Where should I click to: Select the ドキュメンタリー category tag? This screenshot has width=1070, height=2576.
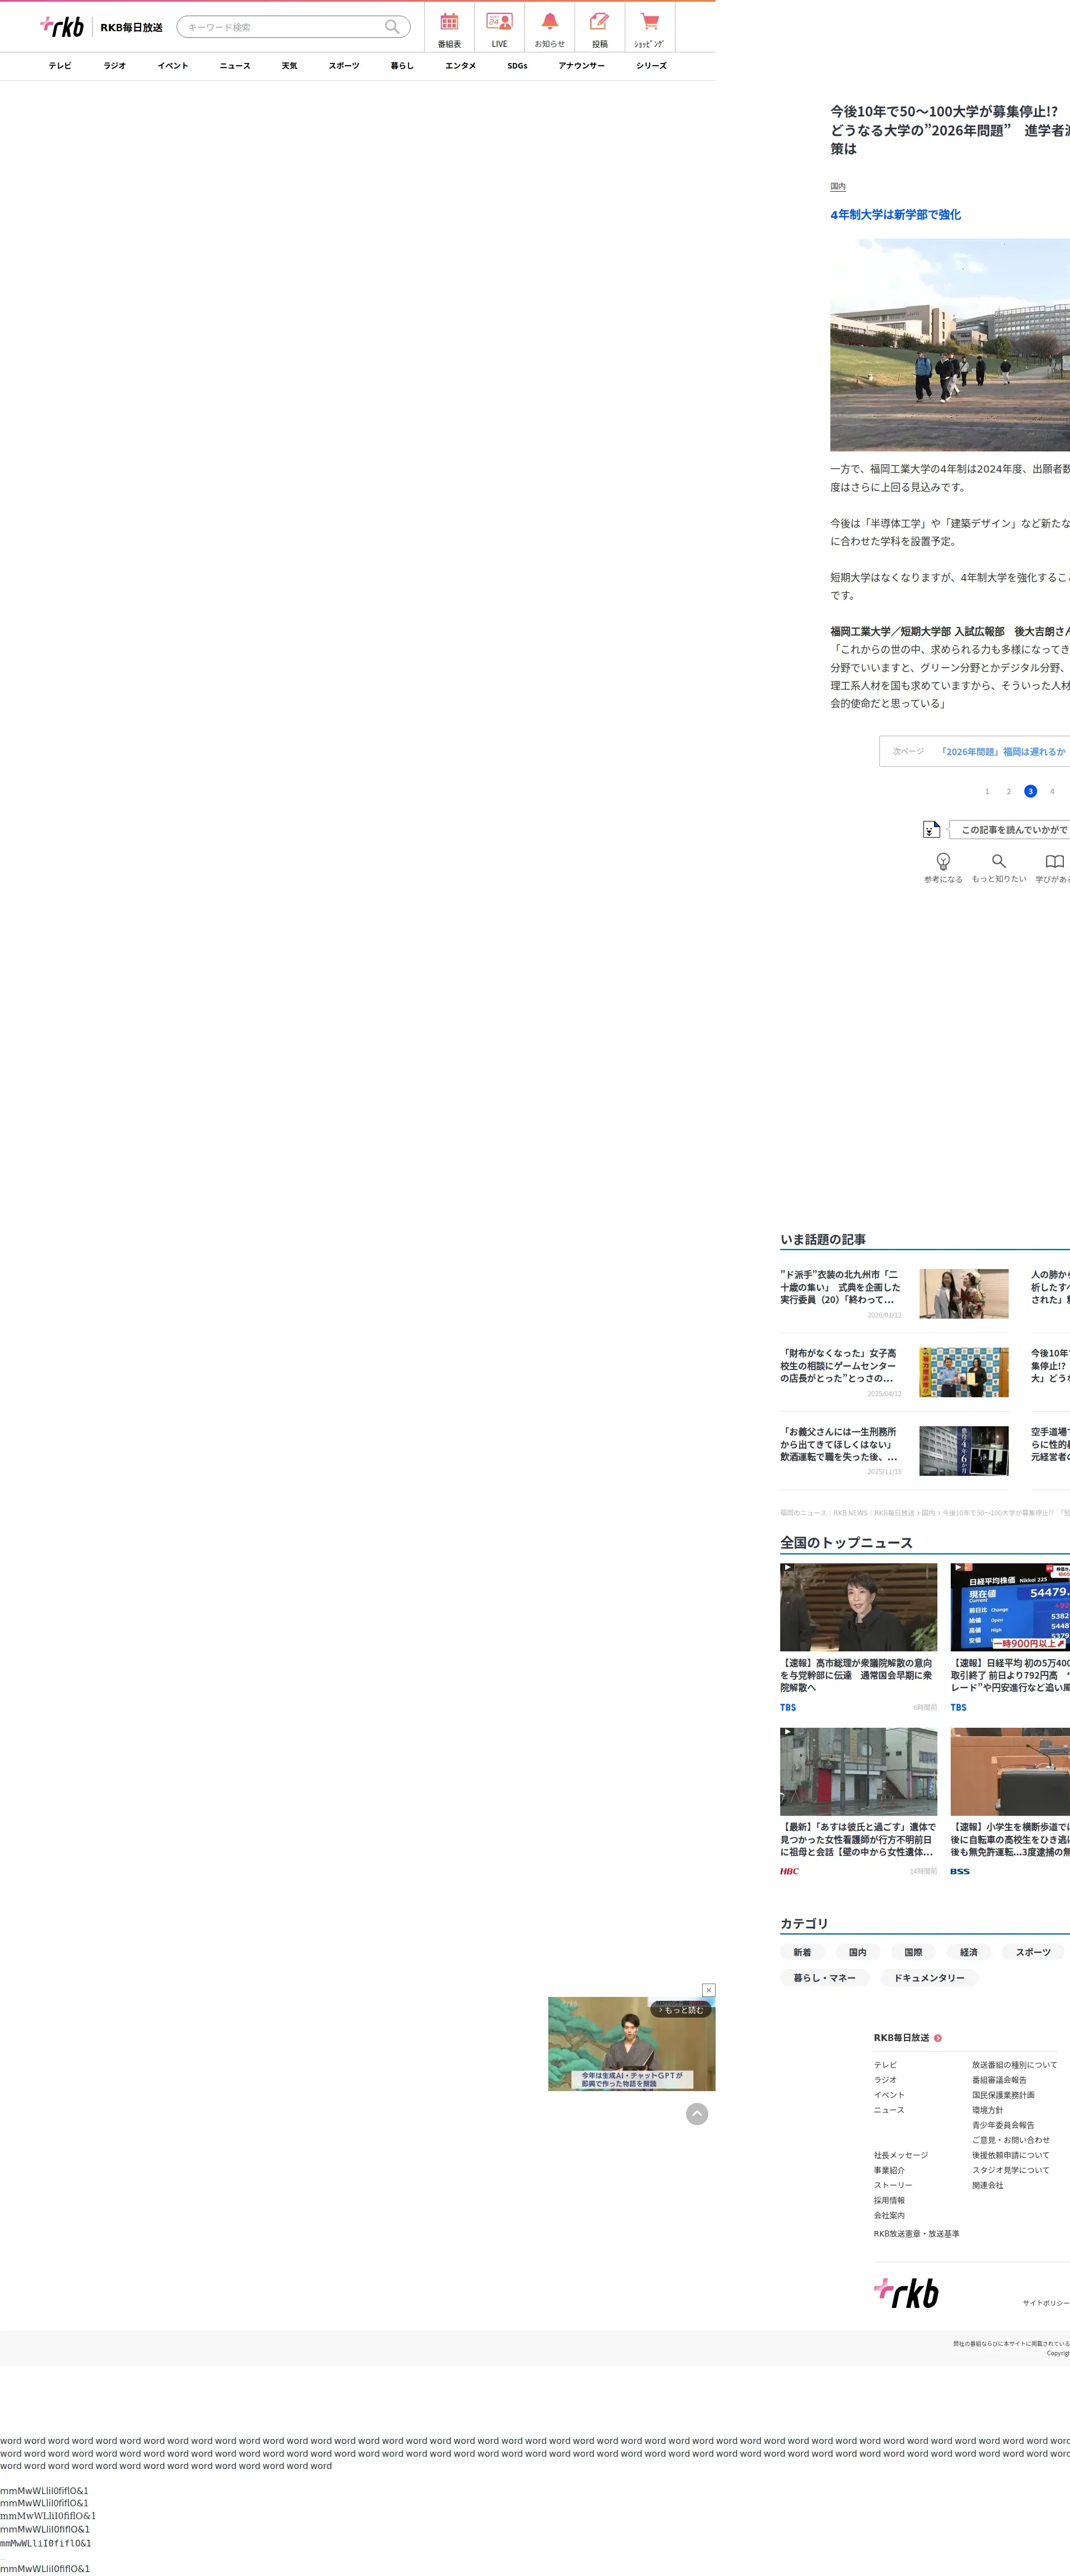[x=929, y=1978]
